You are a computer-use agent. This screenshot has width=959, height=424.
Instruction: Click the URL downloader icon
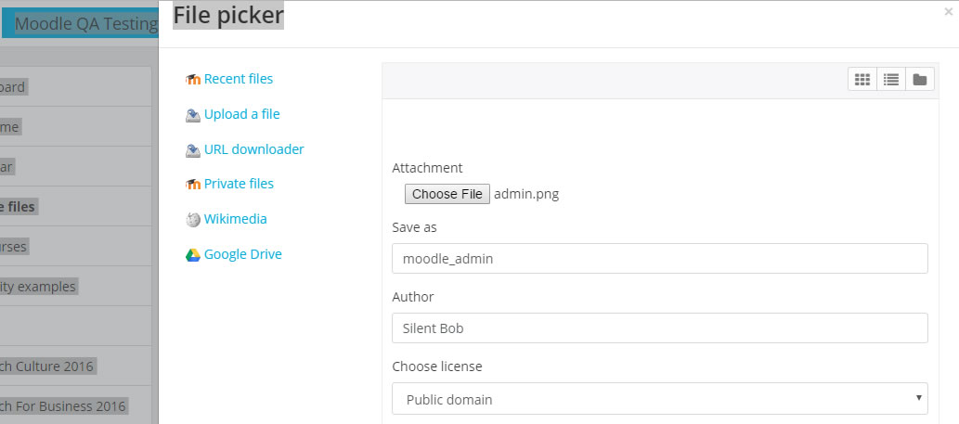pyautogui.click(x=193, y=149)
